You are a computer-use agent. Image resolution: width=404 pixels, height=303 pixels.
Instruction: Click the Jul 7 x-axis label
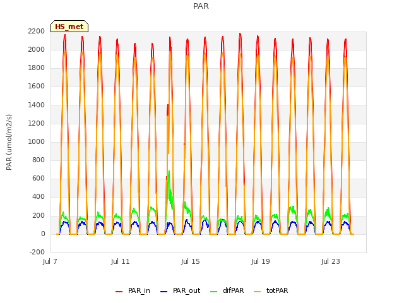[50, 261]
